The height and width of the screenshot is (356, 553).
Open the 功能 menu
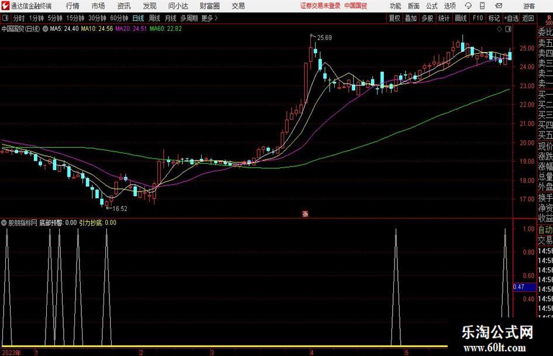pyautogui.click(x=396, y=6)
